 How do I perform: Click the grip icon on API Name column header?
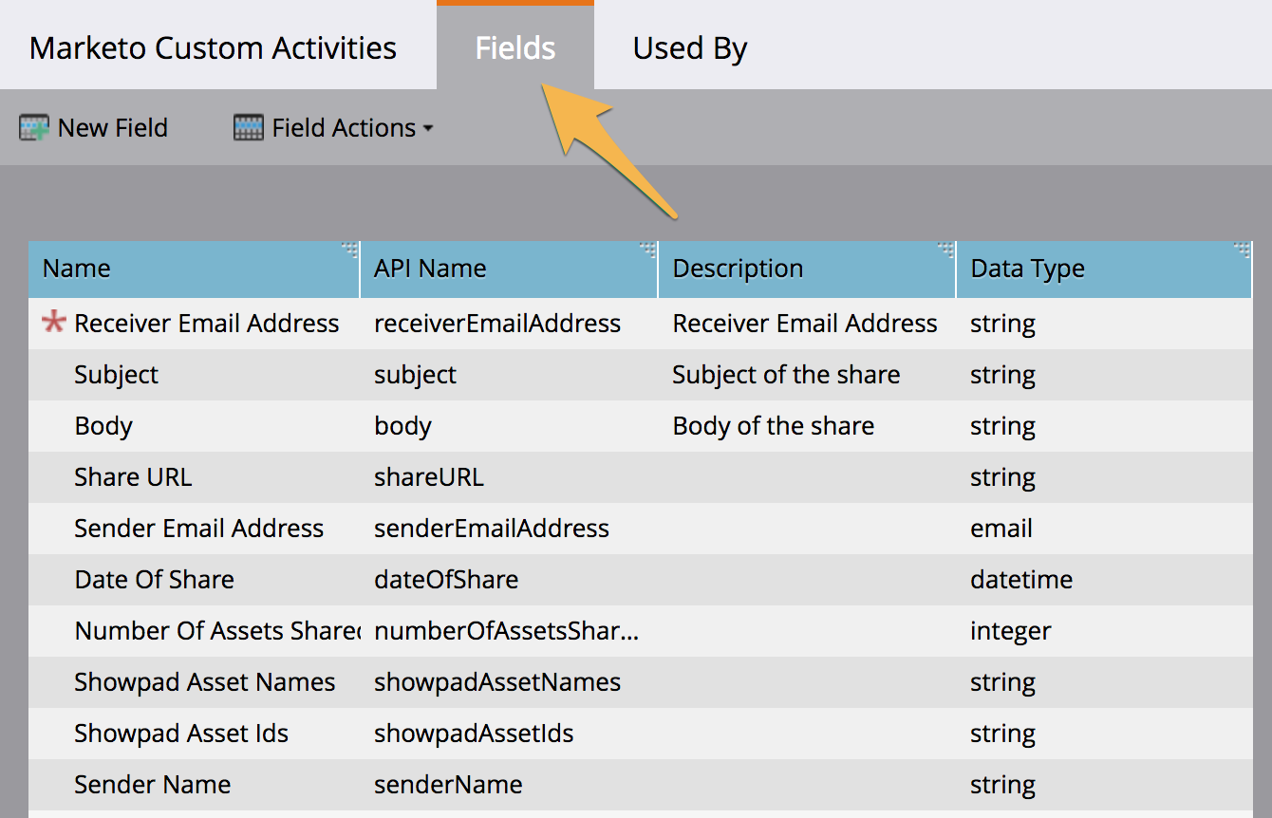coord(648,249)
